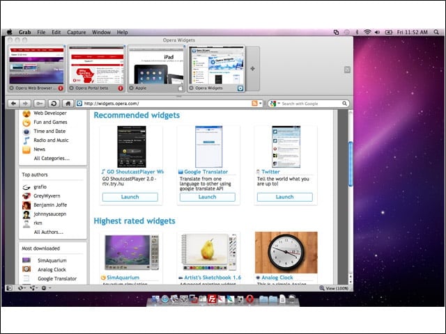Viewport: 446px width, 334px height.
Task: Open Finder from the Dock
Action: [x=155, y=299]
